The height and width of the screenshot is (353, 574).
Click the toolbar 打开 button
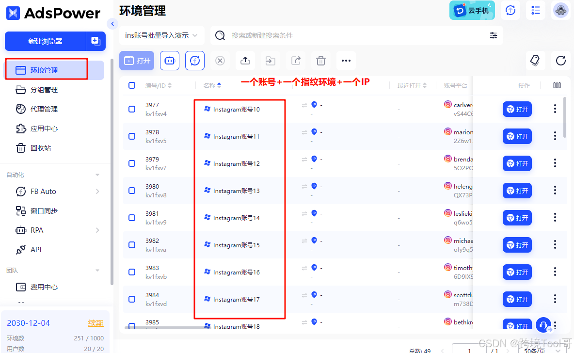(x=137, y=61)
